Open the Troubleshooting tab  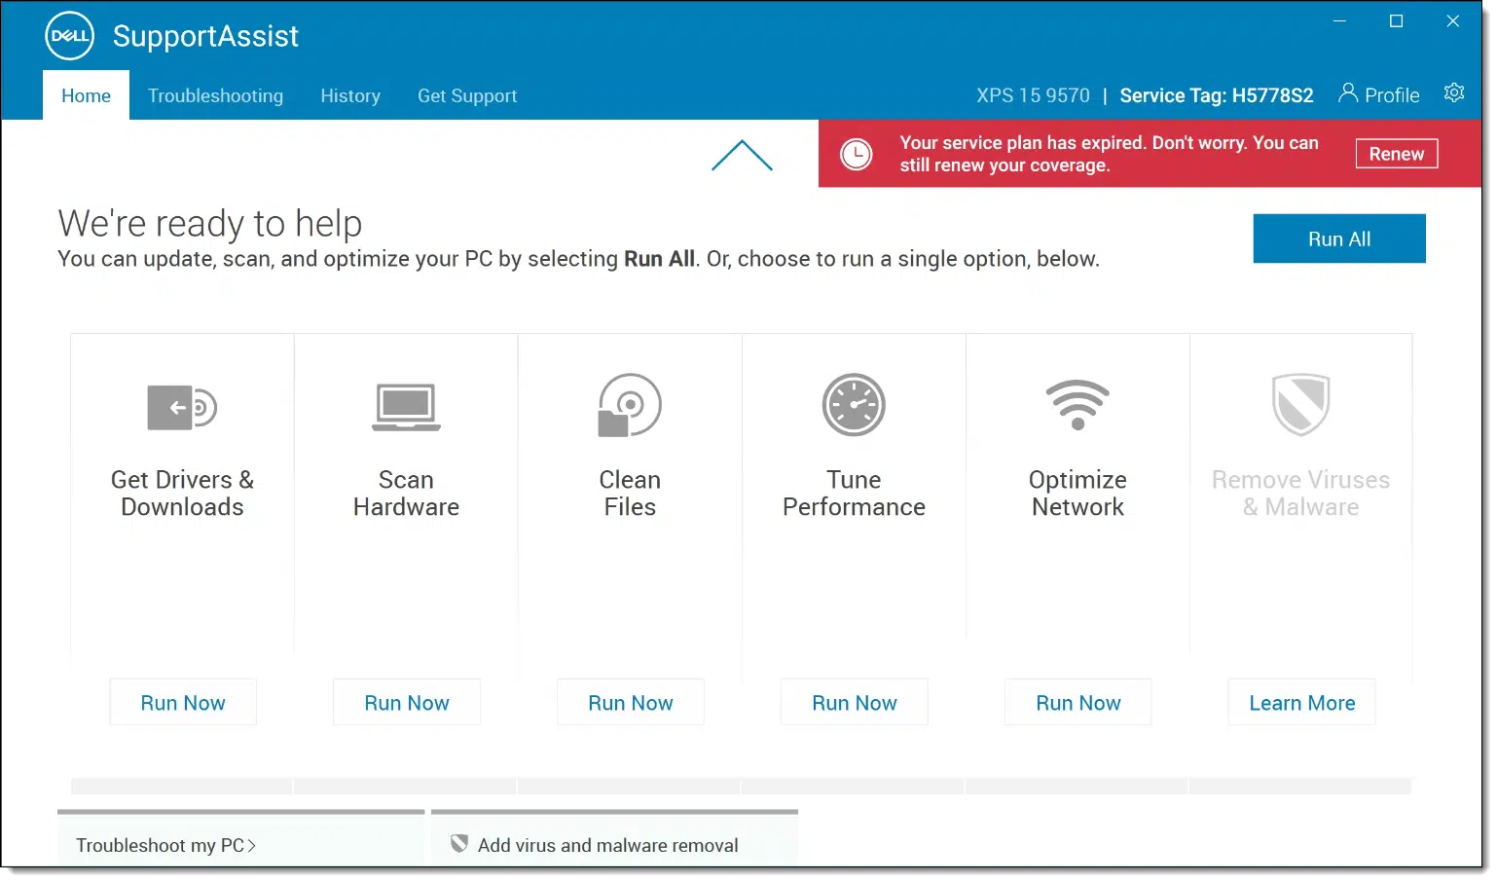[x=215, y=95]
